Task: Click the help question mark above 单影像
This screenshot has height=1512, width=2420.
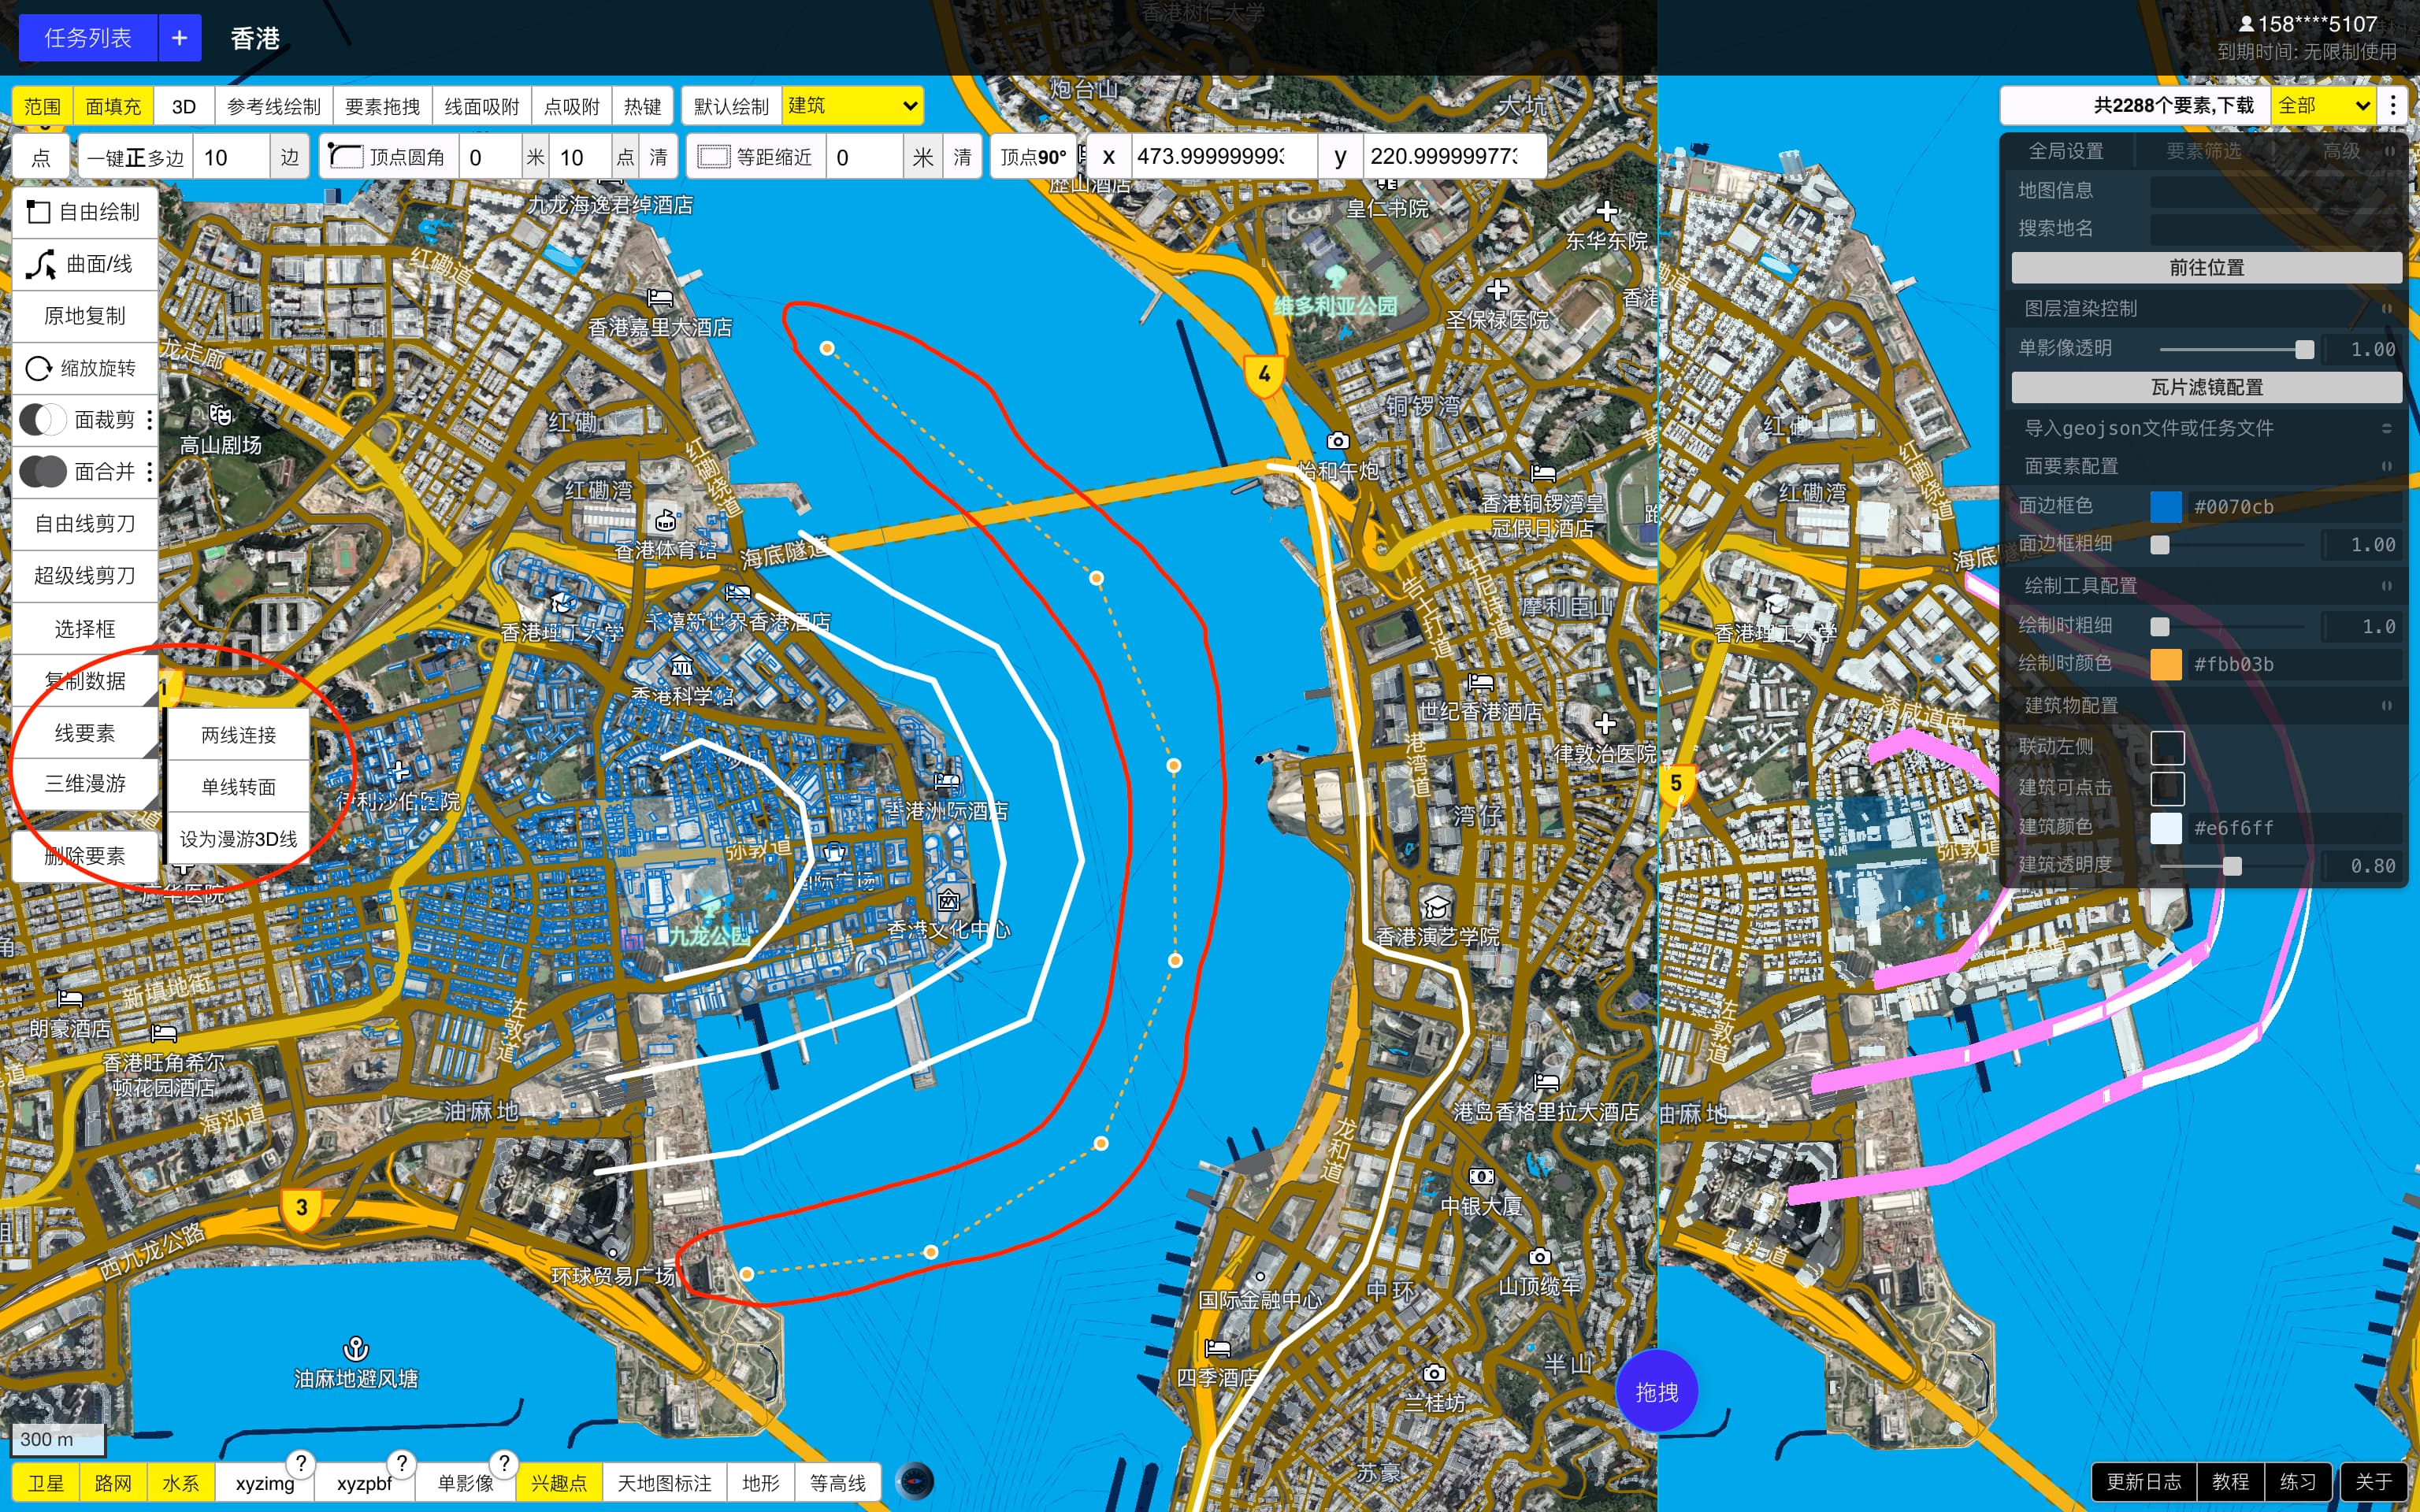Action: (505, 1463)
